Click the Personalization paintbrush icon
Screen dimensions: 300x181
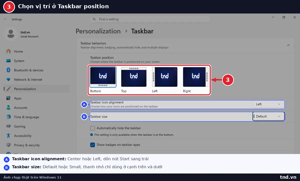click(x=8, y=89)
